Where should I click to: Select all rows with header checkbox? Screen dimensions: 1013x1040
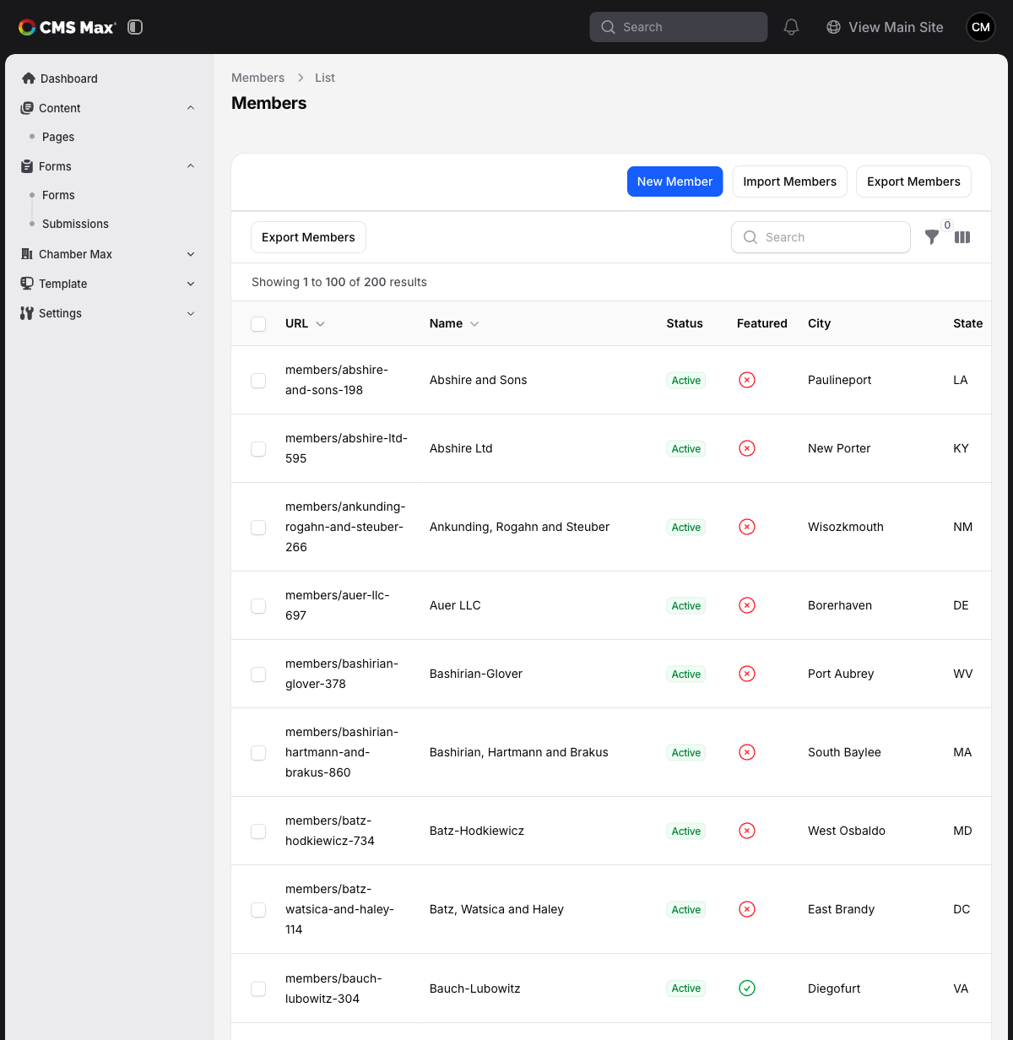[x=258, y=324]
